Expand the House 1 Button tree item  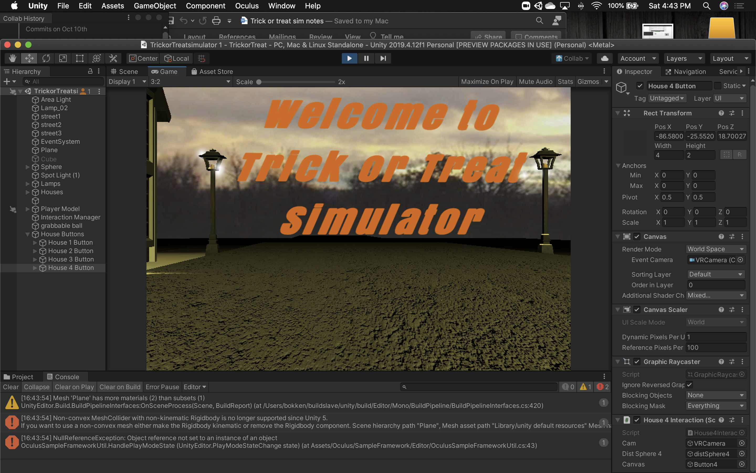pyautogui.click(x=35, y=243)
